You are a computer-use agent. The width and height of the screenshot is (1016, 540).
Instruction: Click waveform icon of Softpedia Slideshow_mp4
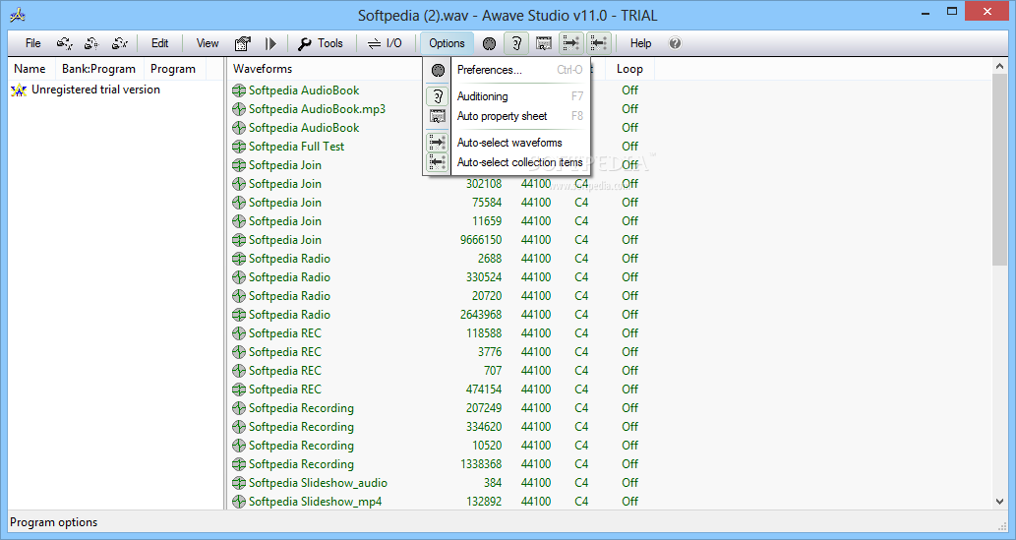[238, 502]
